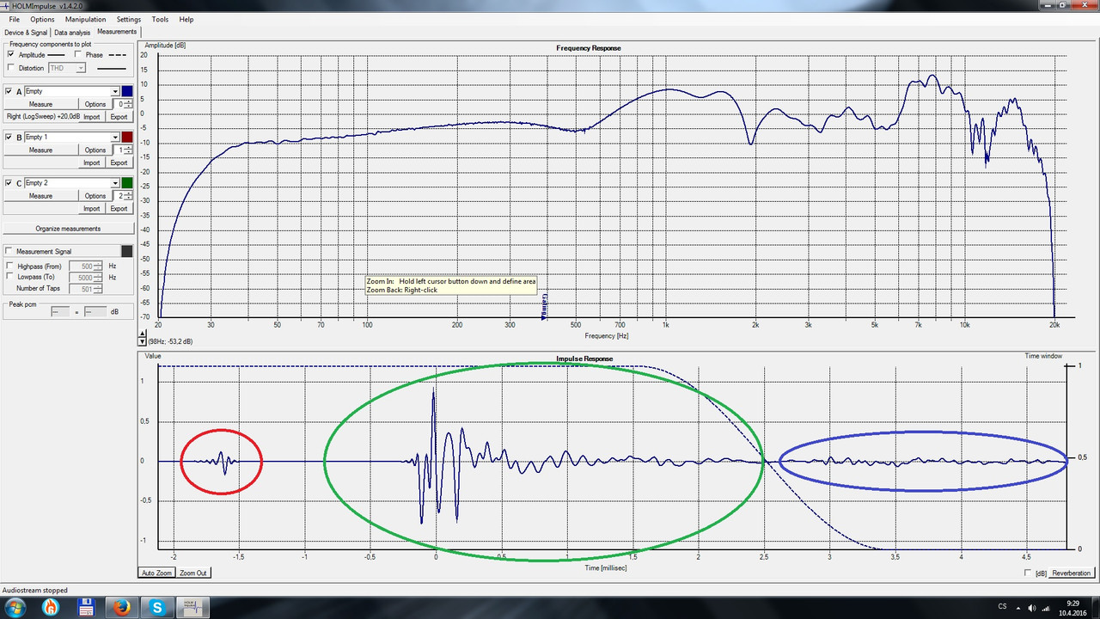This screenshot has width=1100, height=619.
Task: Click the floppy disk taskbar icon
Action: point(86,608)
